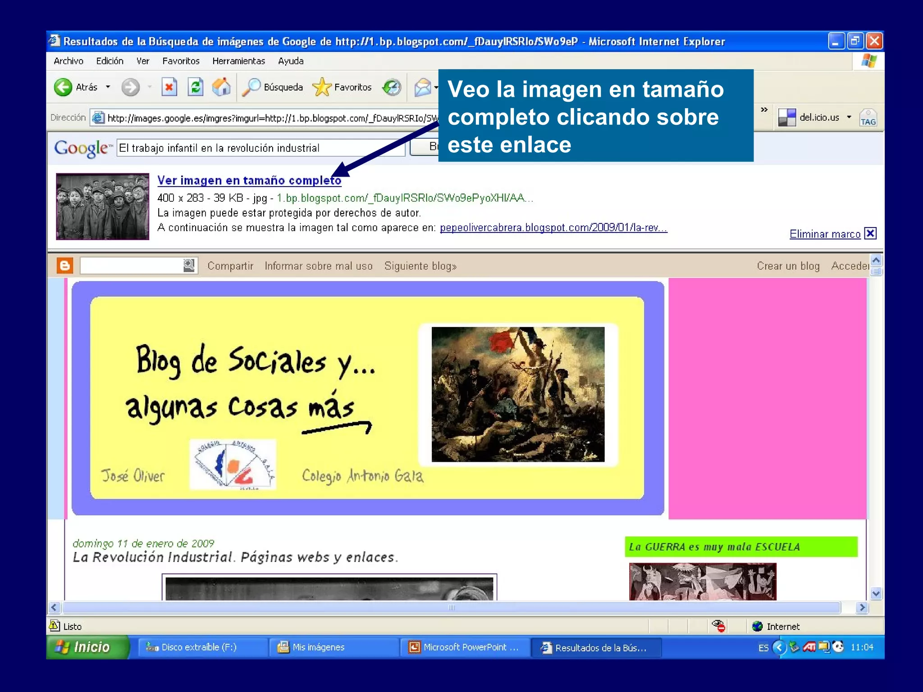Click Crear un blog link
This screenshot has height=692, width=923.
(788, 266)
